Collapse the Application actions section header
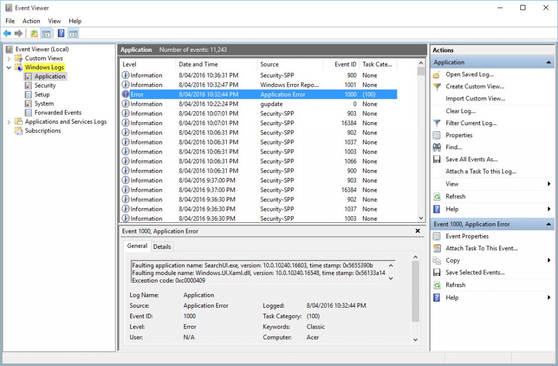 pos(550,62)
